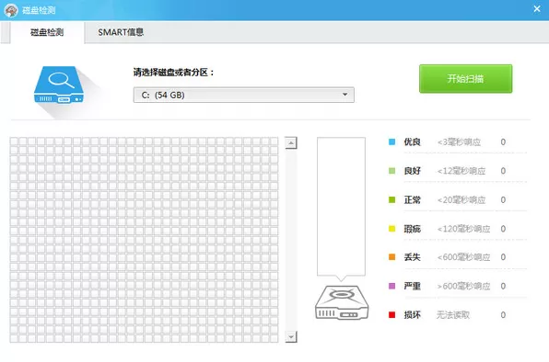The image size is (549, 362).
Task: Switch to the 磁盘检测 tab
Action: point(47,32)
